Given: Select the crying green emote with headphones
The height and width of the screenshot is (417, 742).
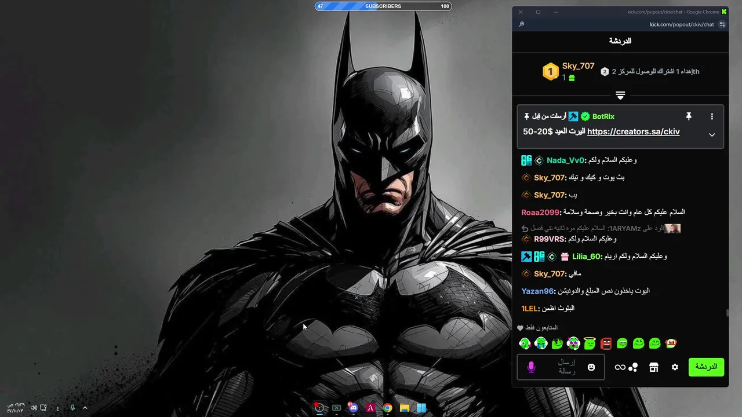Looking at the screenshot, I should (x=541, y=343).
